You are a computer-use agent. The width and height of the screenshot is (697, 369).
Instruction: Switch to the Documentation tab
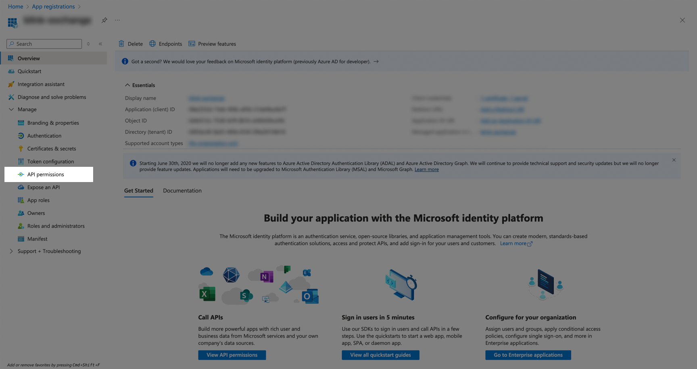182,191
